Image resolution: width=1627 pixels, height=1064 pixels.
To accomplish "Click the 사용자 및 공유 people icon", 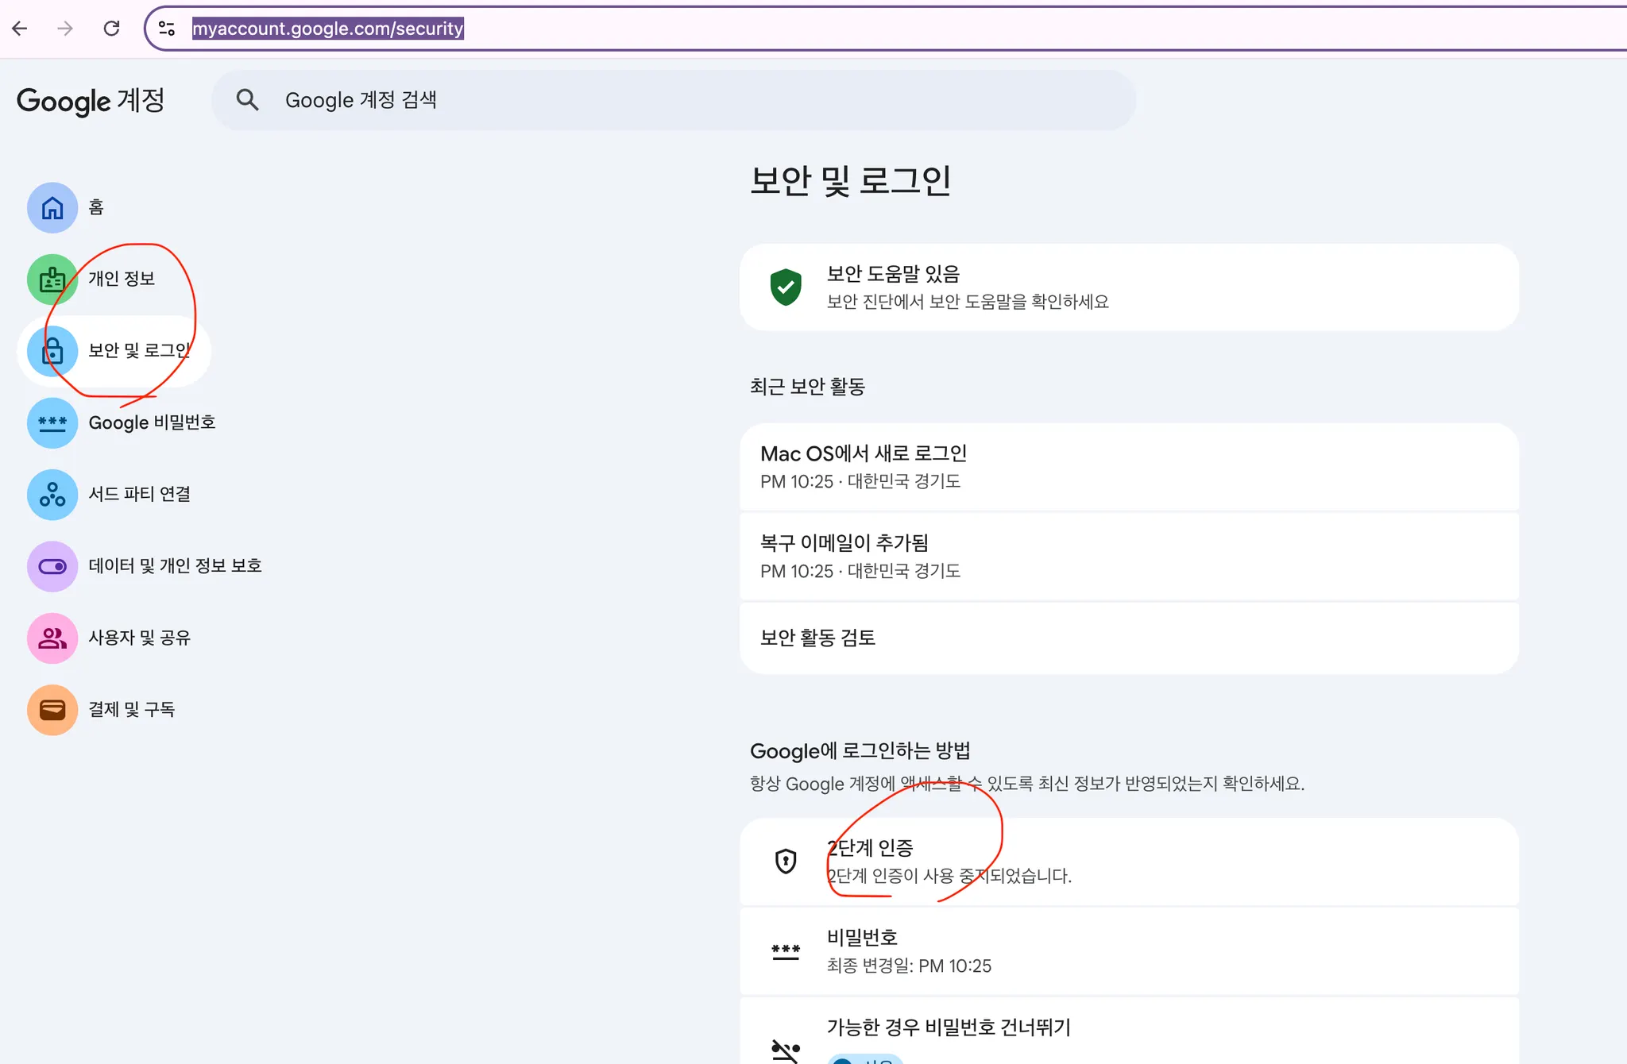I will (x=52, y=638).
